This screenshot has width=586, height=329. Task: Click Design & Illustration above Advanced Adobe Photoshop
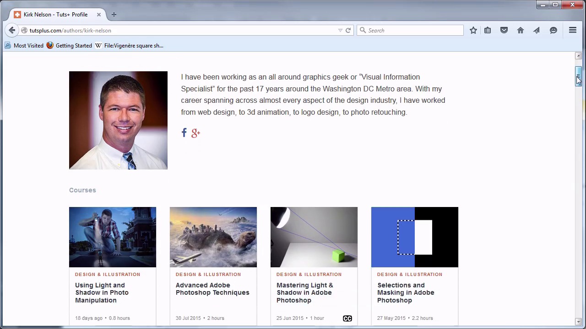coord(208,274)
